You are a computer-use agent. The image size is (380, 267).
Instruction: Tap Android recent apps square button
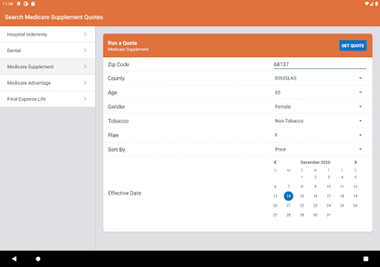point(366,259)
